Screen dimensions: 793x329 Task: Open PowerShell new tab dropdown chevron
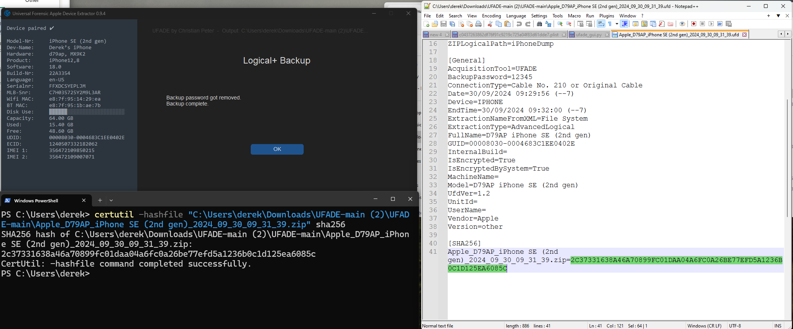[111, 200]
